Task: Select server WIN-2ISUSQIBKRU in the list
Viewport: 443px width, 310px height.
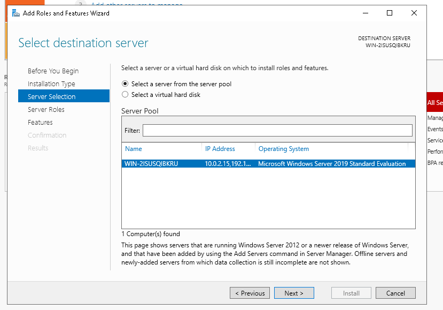Action: (151, 164)
